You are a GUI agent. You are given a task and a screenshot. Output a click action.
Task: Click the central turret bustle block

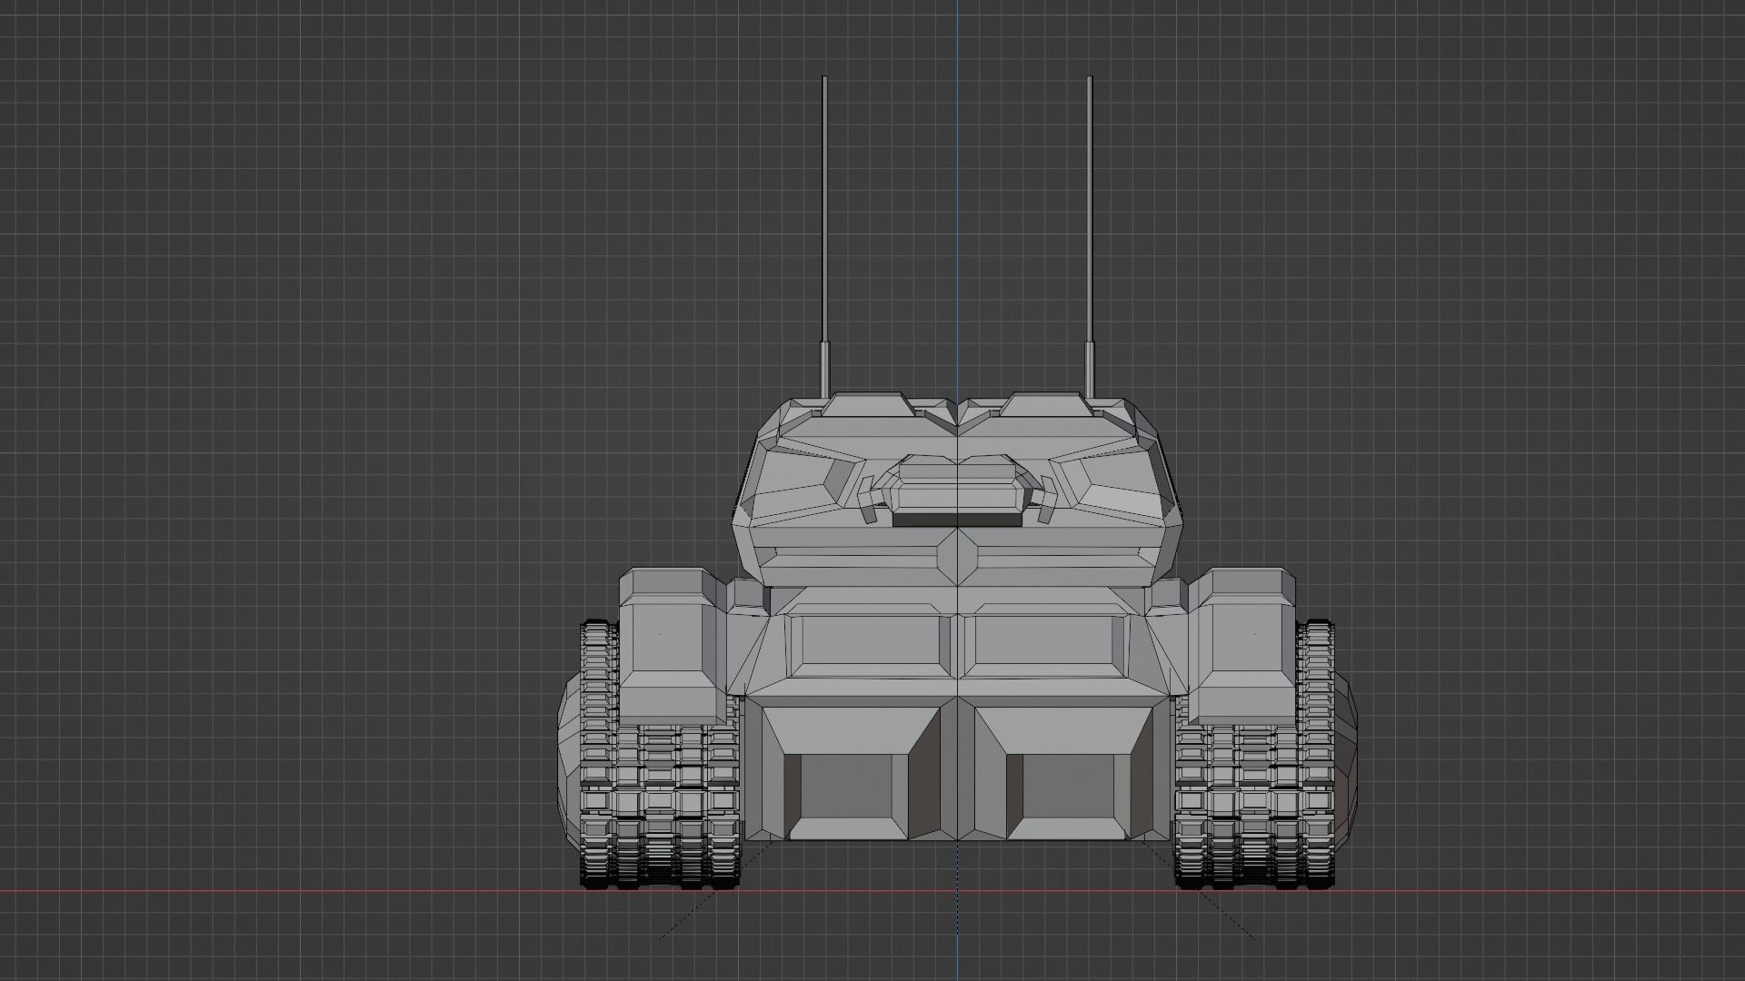tap(958, 491)
